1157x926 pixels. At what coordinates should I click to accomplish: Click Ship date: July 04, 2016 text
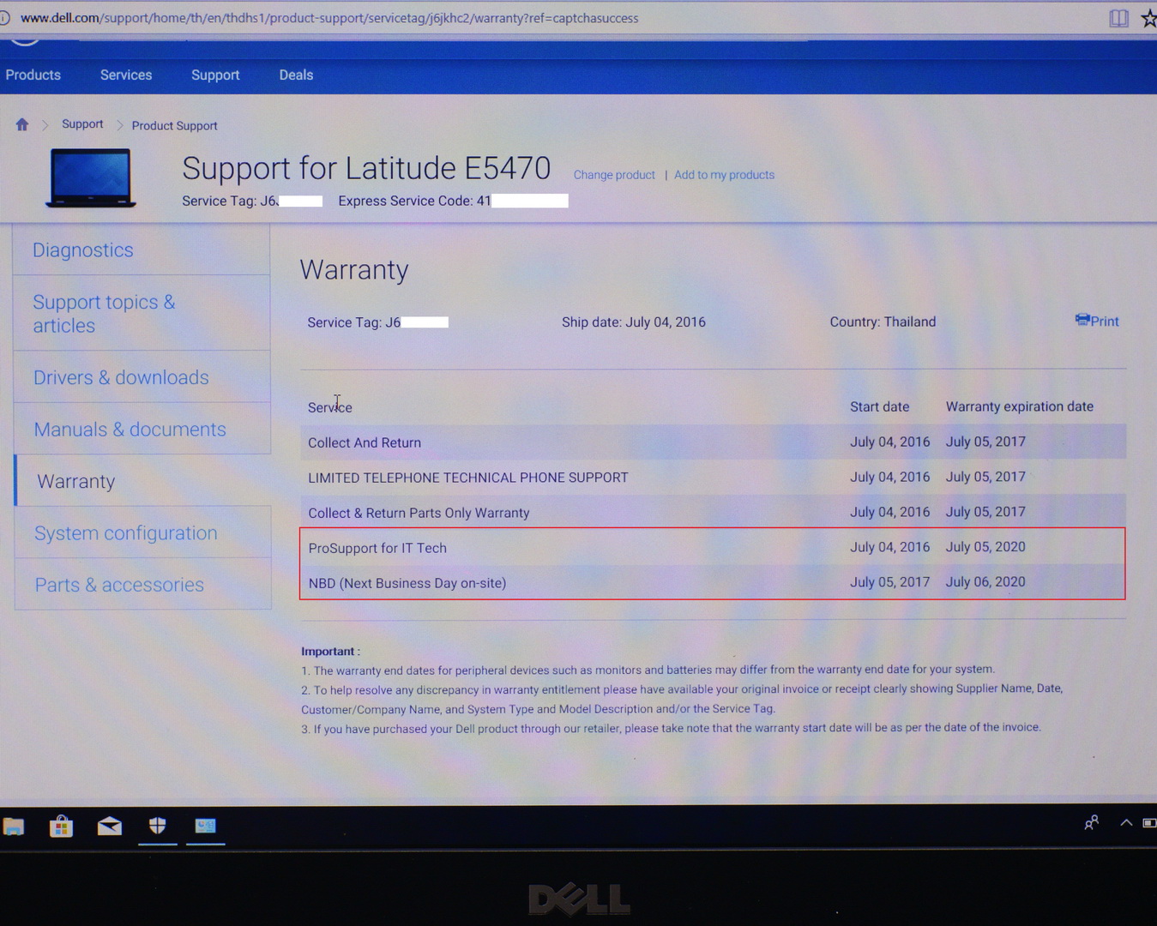[634, 322]
